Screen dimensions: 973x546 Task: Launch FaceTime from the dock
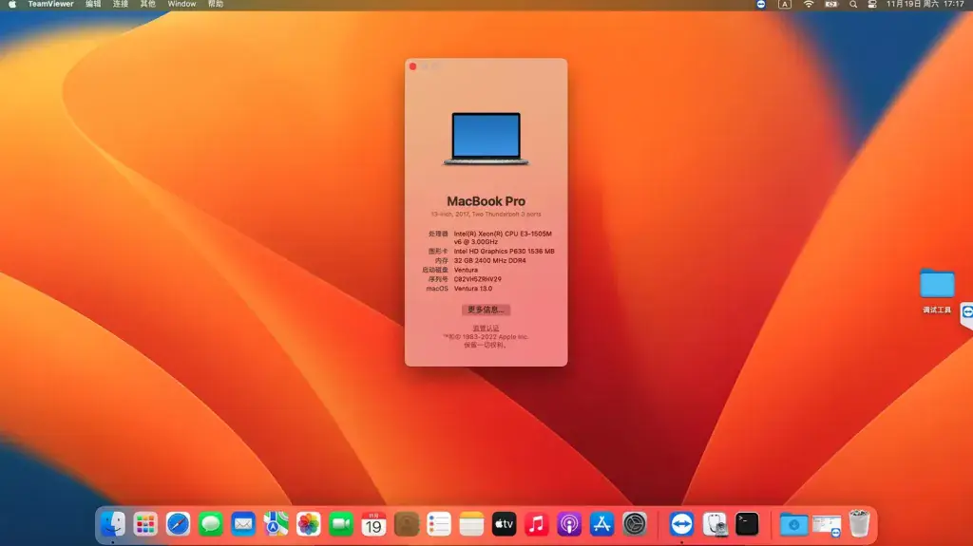(x=341, y=524)
